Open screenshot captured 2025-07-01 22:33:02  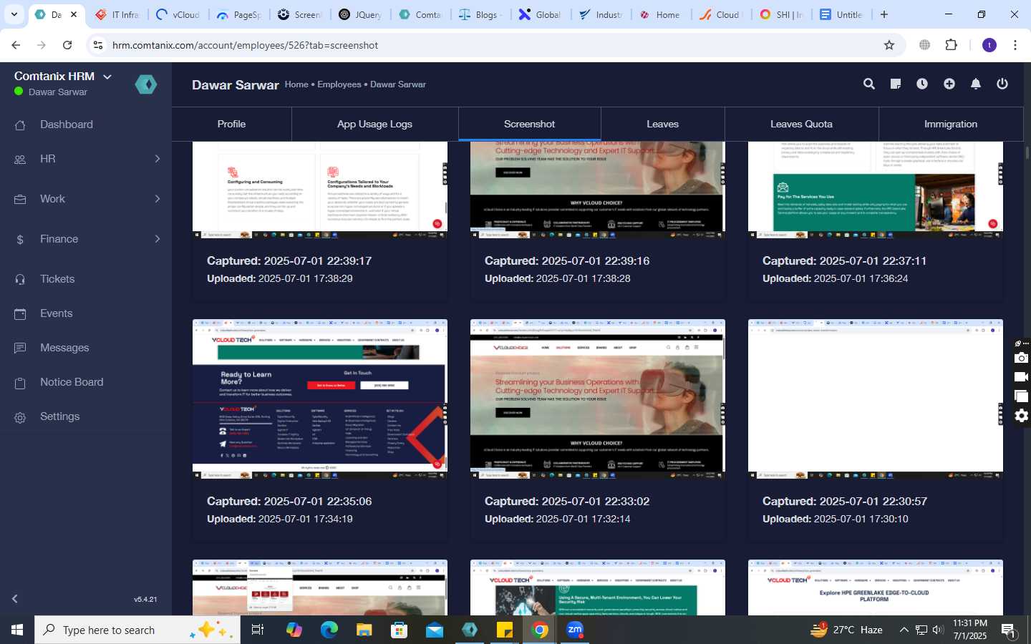[x=598, y=399]
